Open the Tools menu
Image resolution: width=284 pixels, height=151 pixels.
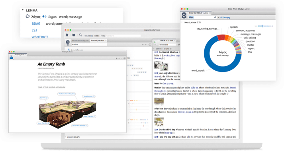tap(103, 36)
